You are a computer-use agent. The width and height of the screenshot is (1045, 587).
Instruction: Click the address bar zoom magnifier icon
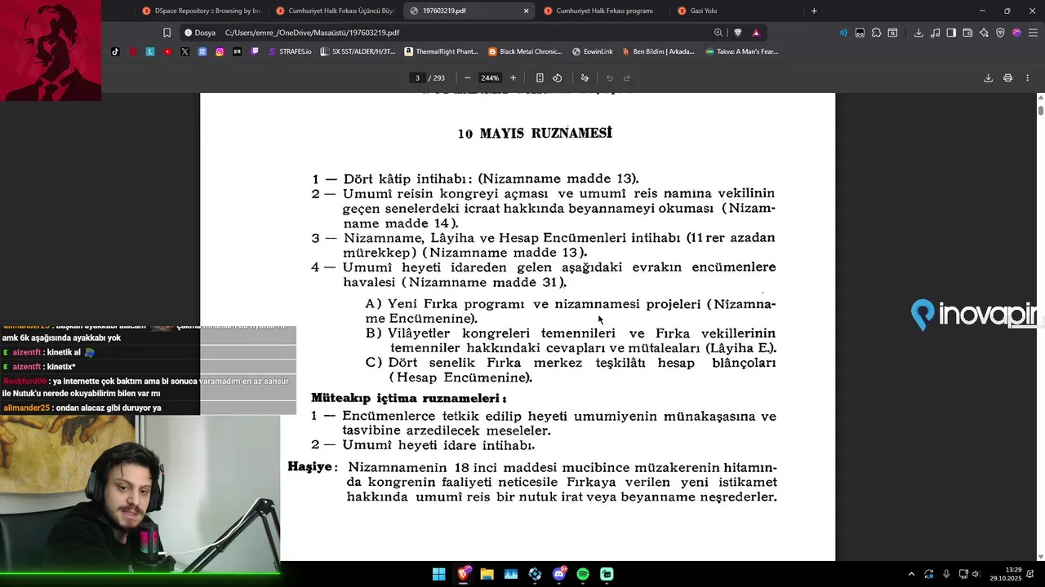(718, 33)
